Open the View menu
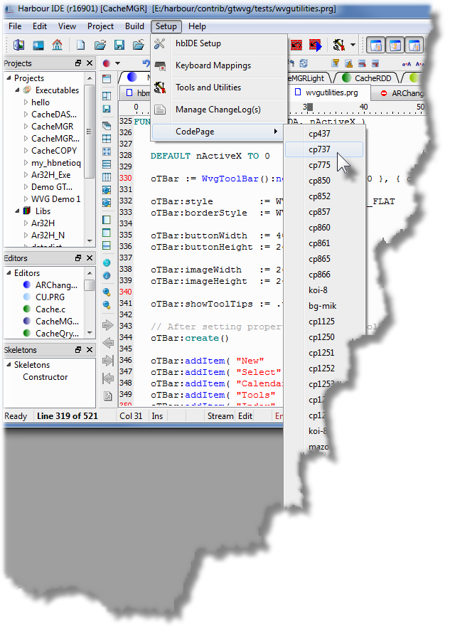Viewport: 450px width, 631px height. pos(67,26)
